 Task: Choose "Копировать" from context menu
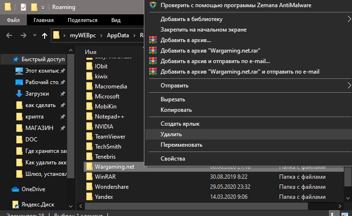pos(248,110)
